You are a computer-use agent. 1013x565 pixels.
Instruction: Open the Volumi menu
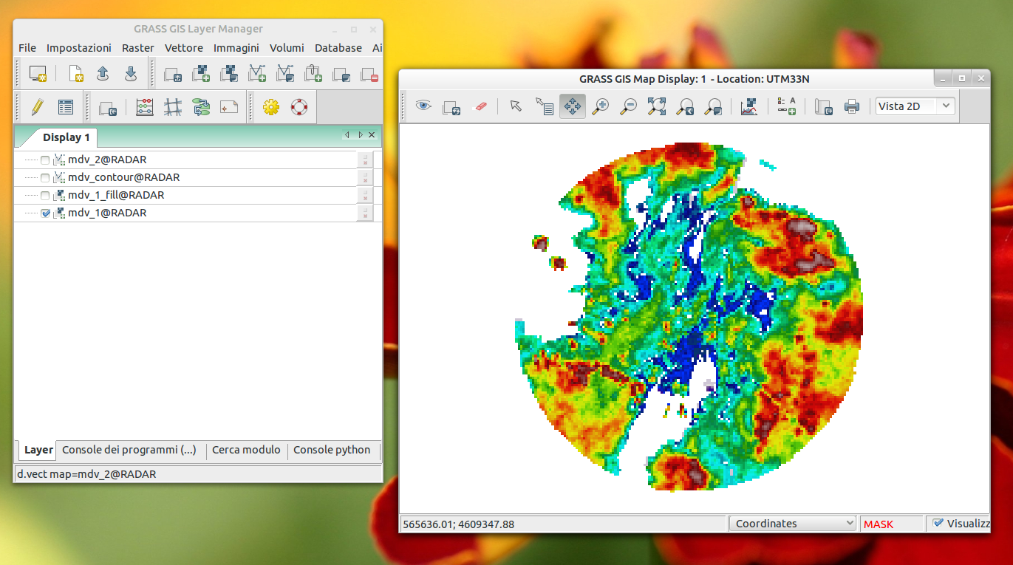287,48
